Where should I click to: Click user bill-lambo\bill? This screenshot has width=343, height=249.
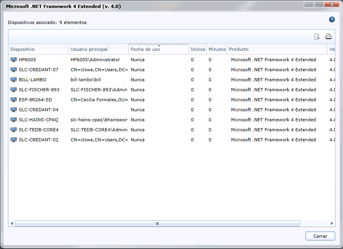pyautogui.click(x=86, y=80)
